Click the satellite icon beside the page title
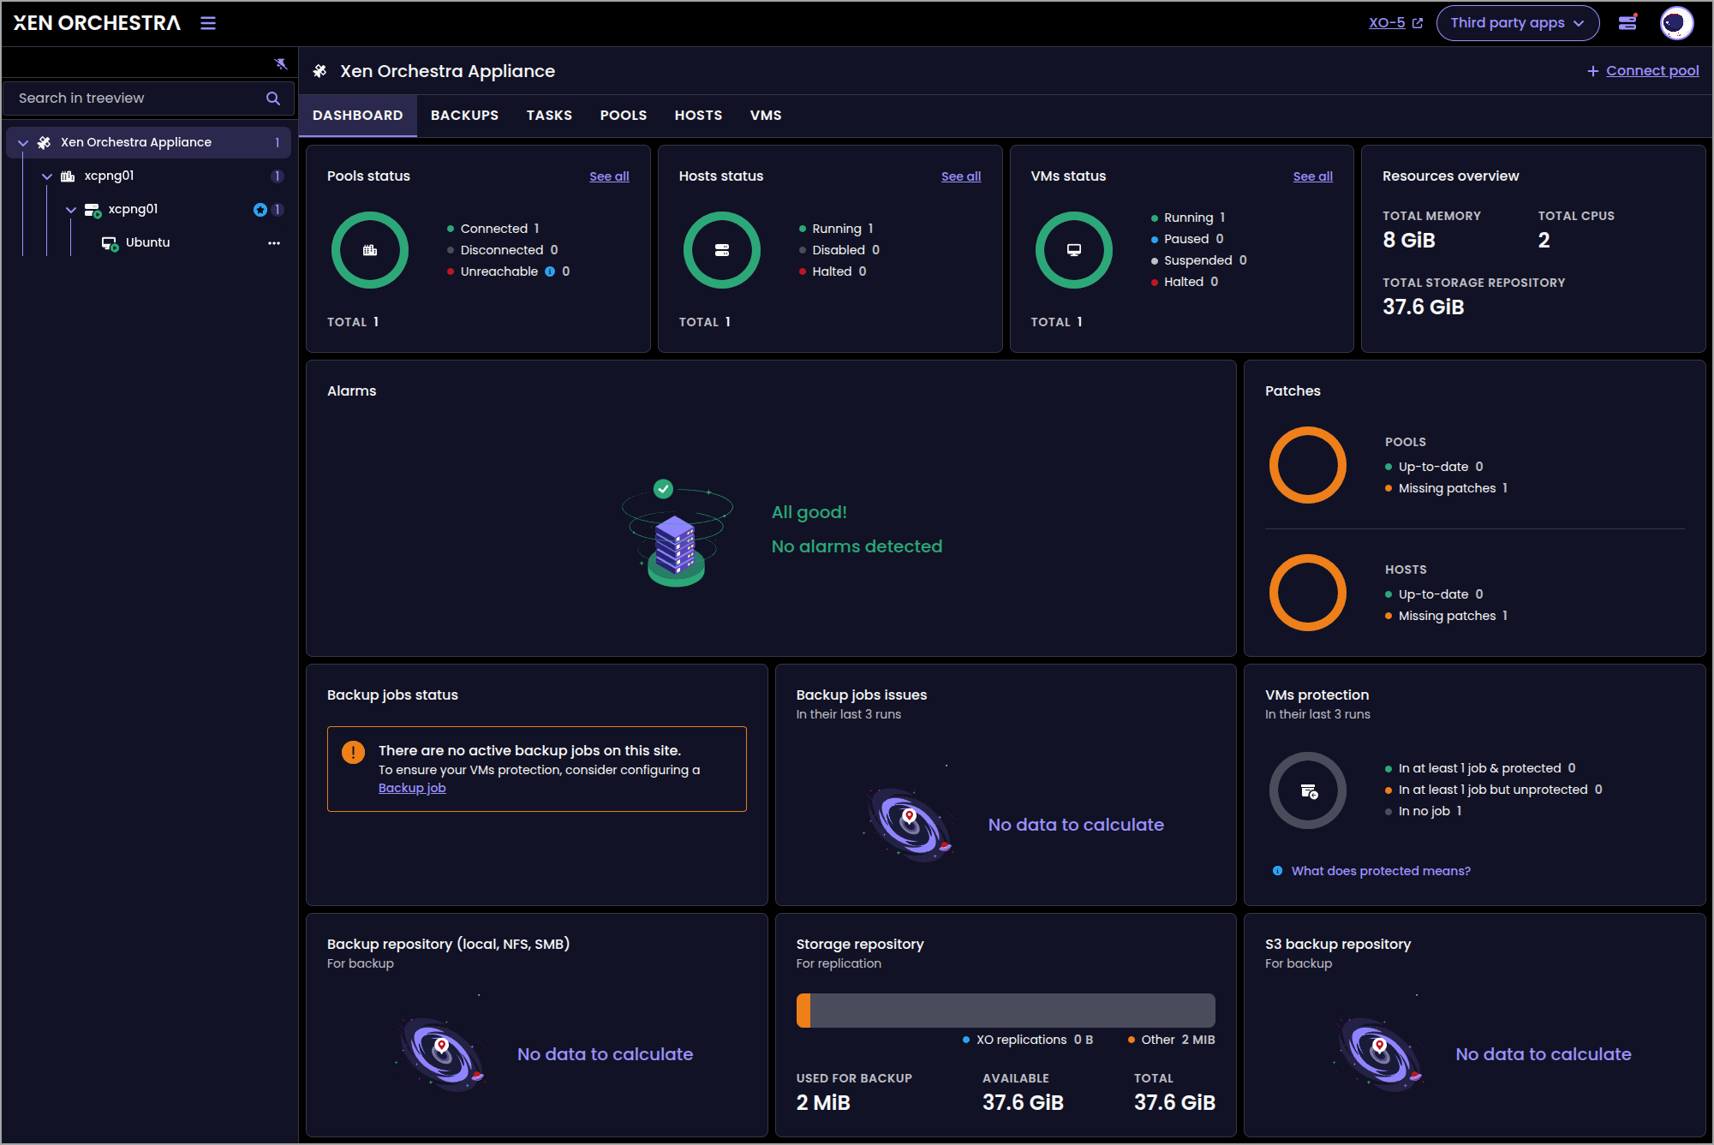Viewport: 1714px width, 1145px height. 320,71
